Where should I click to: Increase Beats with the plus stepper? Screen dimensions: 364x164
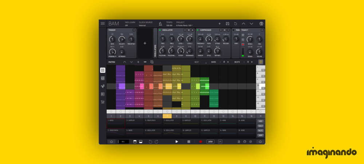[x=252, y=62]
